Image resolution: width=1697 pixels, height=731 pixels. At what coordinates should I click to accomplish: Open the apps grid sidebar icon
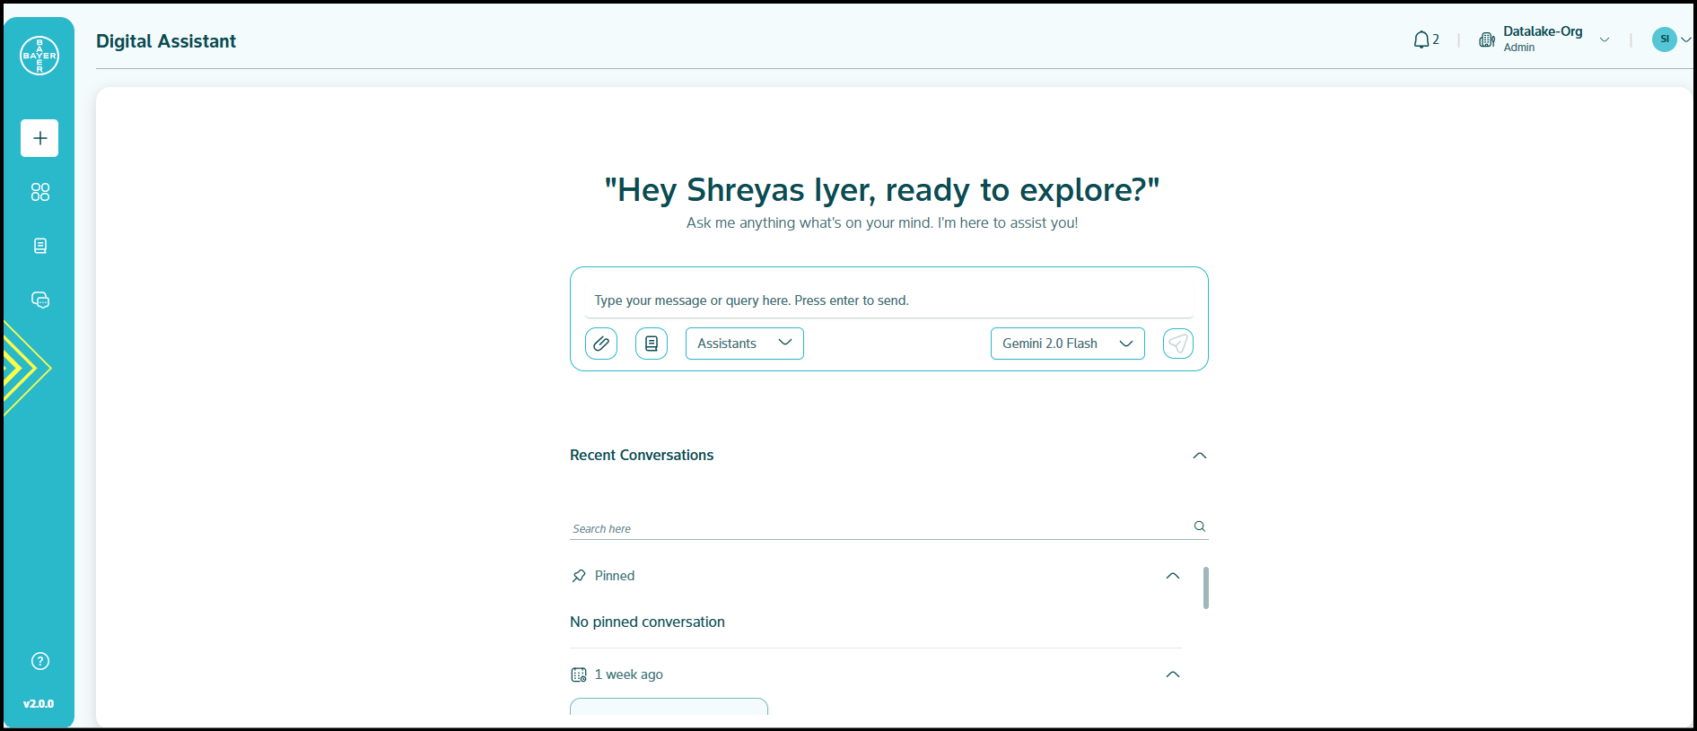click(x=39, y=192)
